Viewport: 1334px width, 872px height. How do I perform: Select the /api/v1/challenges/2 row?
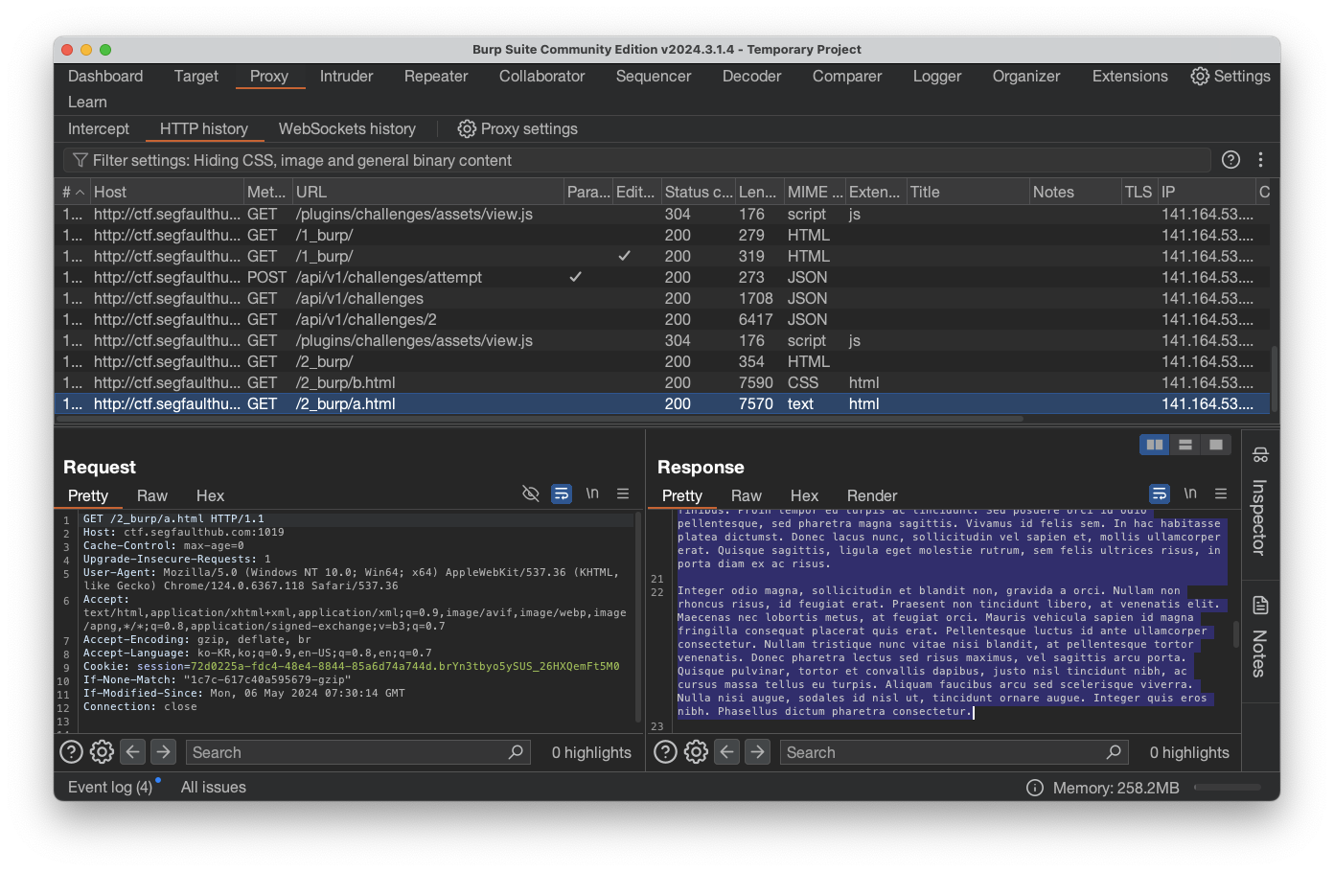tap(663, 319)
